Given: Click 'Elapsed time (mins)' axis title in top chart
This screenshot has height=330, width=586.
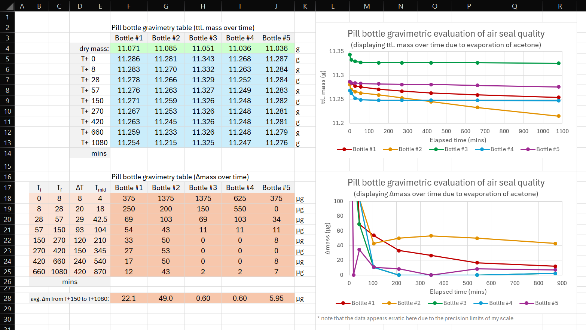Looking at the screenshot, I should pyautogui.click(x=458, y=140).
